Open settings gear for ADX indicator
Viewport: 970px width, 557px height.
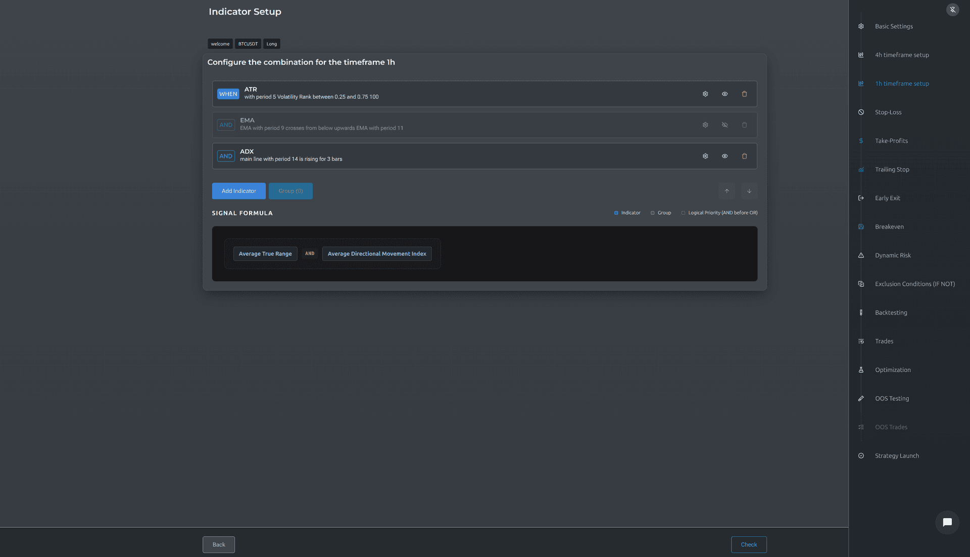pos(705,156)
